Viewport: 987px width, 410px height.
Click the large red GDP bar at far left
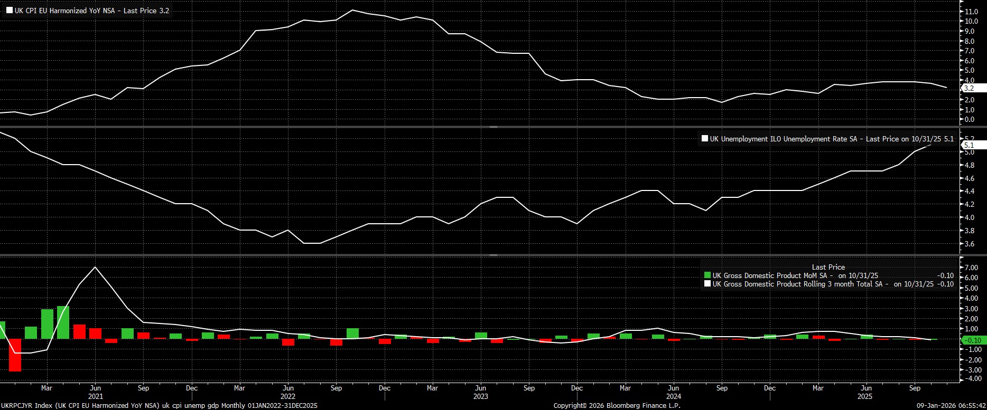tap(15, 355)
